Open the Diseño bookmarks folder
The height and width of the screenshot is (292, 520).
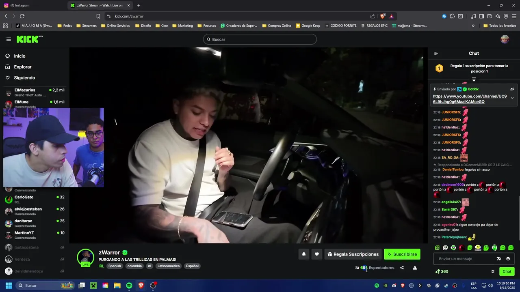point(143,26)
